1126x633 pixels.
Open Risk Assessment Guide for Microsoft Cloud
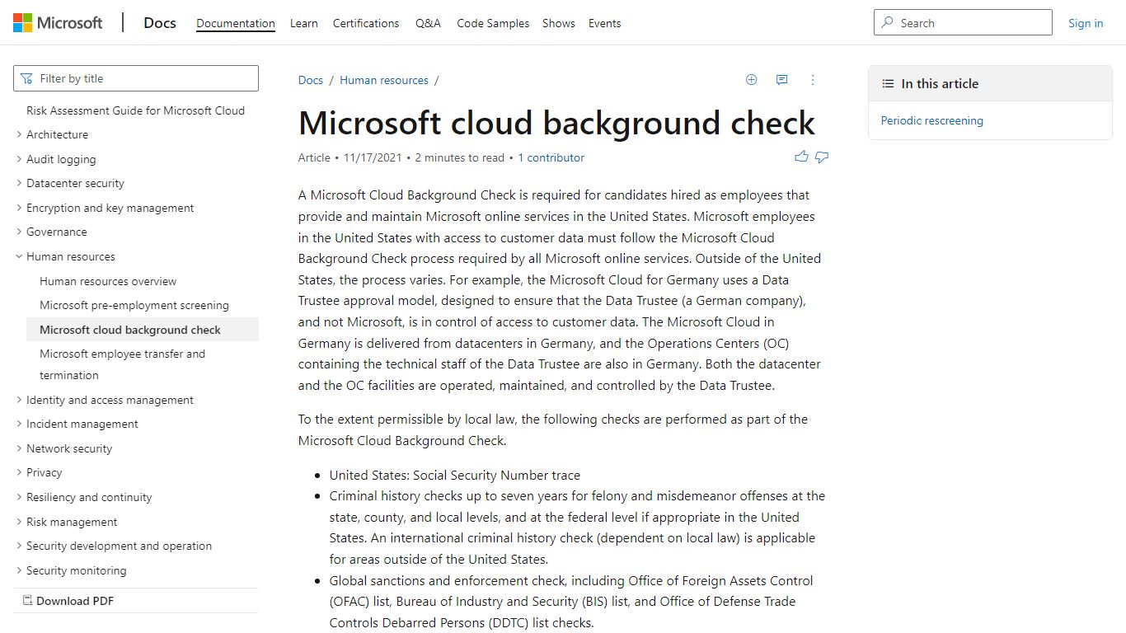tap(135, 110)
